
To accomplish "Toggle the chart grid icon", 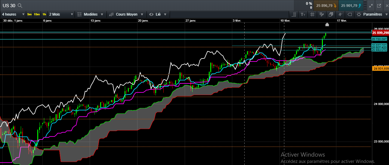I will pos(312,14).
